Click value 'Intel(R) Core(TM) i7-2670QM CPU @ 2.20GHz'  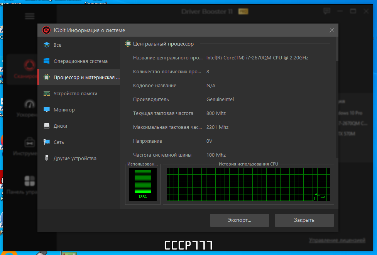click(257, 58)
